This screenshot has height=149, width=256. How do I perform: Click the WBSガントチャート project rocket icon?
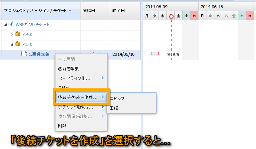[x=11, y=24]
